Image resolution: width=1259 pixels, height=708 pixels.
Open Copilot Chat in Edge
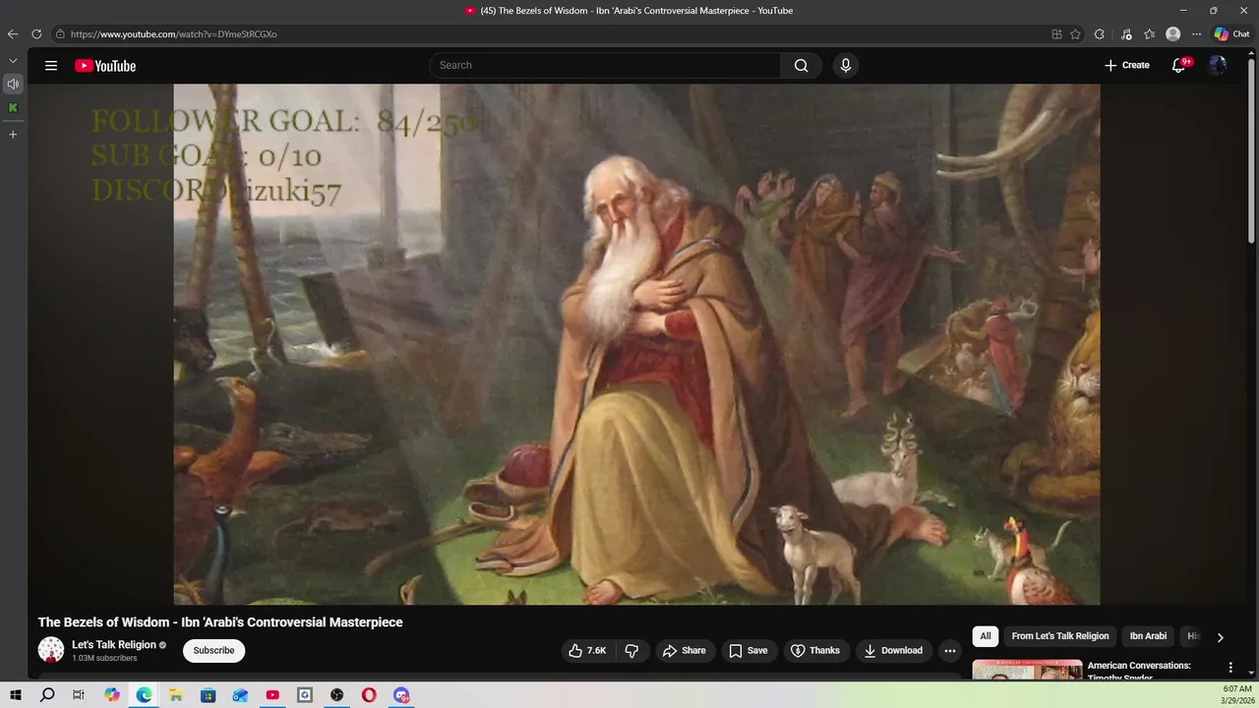click(1231, 33)
